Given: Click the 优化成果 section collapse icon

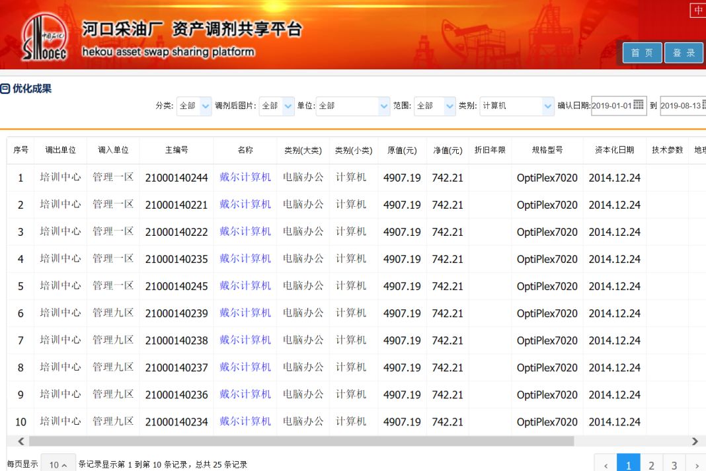Looking at the screenshot, I should pyautogui.click(x=5, y=89).
